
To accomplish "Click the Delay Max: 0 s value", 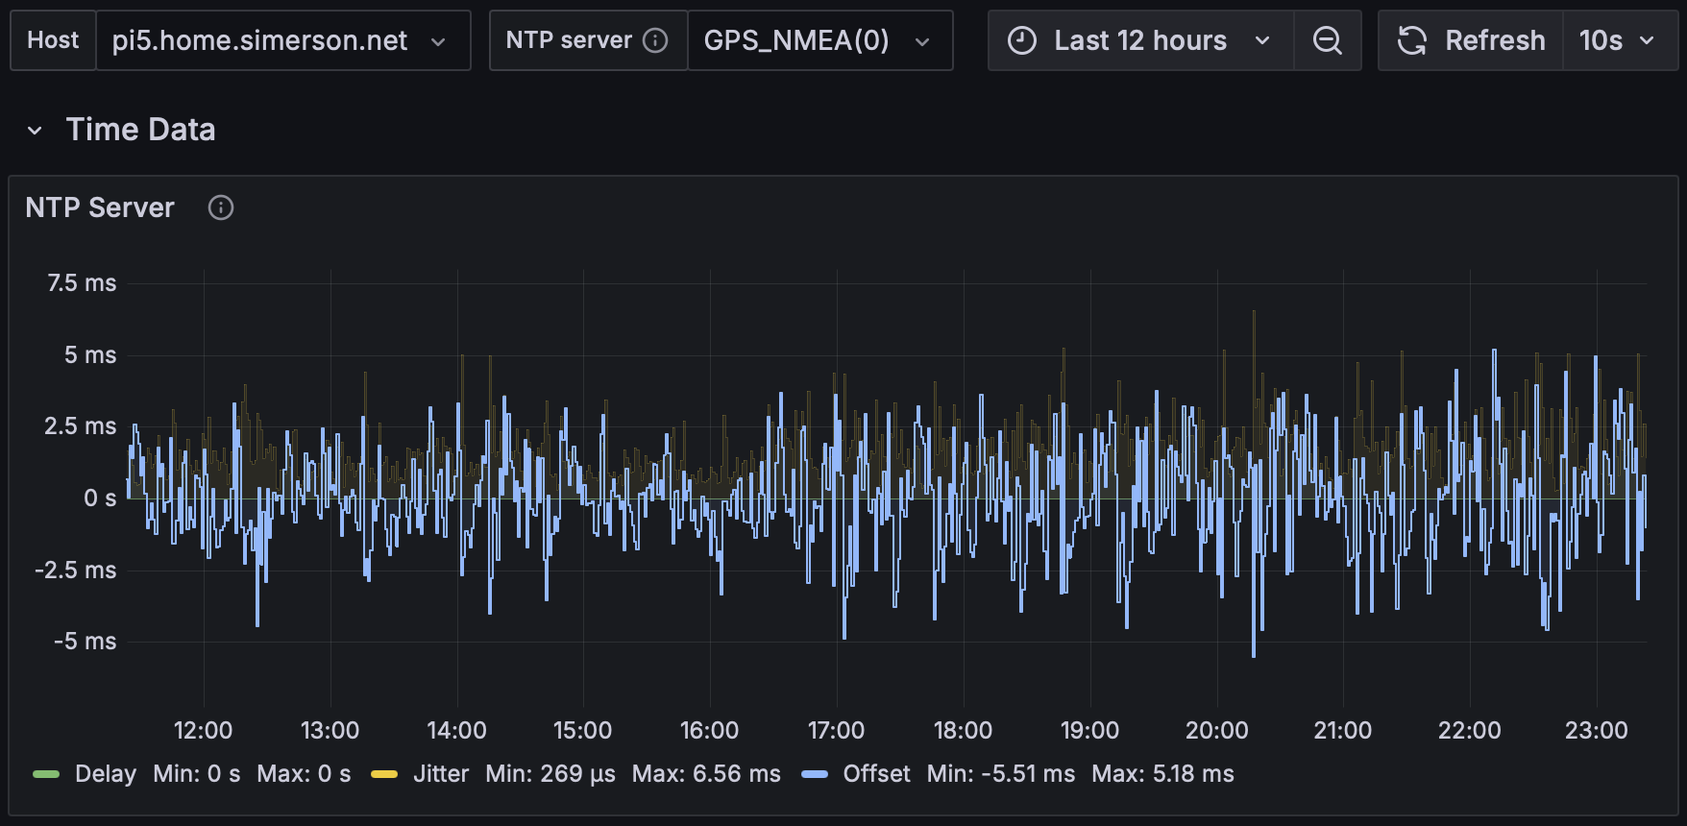I will 304,774.
